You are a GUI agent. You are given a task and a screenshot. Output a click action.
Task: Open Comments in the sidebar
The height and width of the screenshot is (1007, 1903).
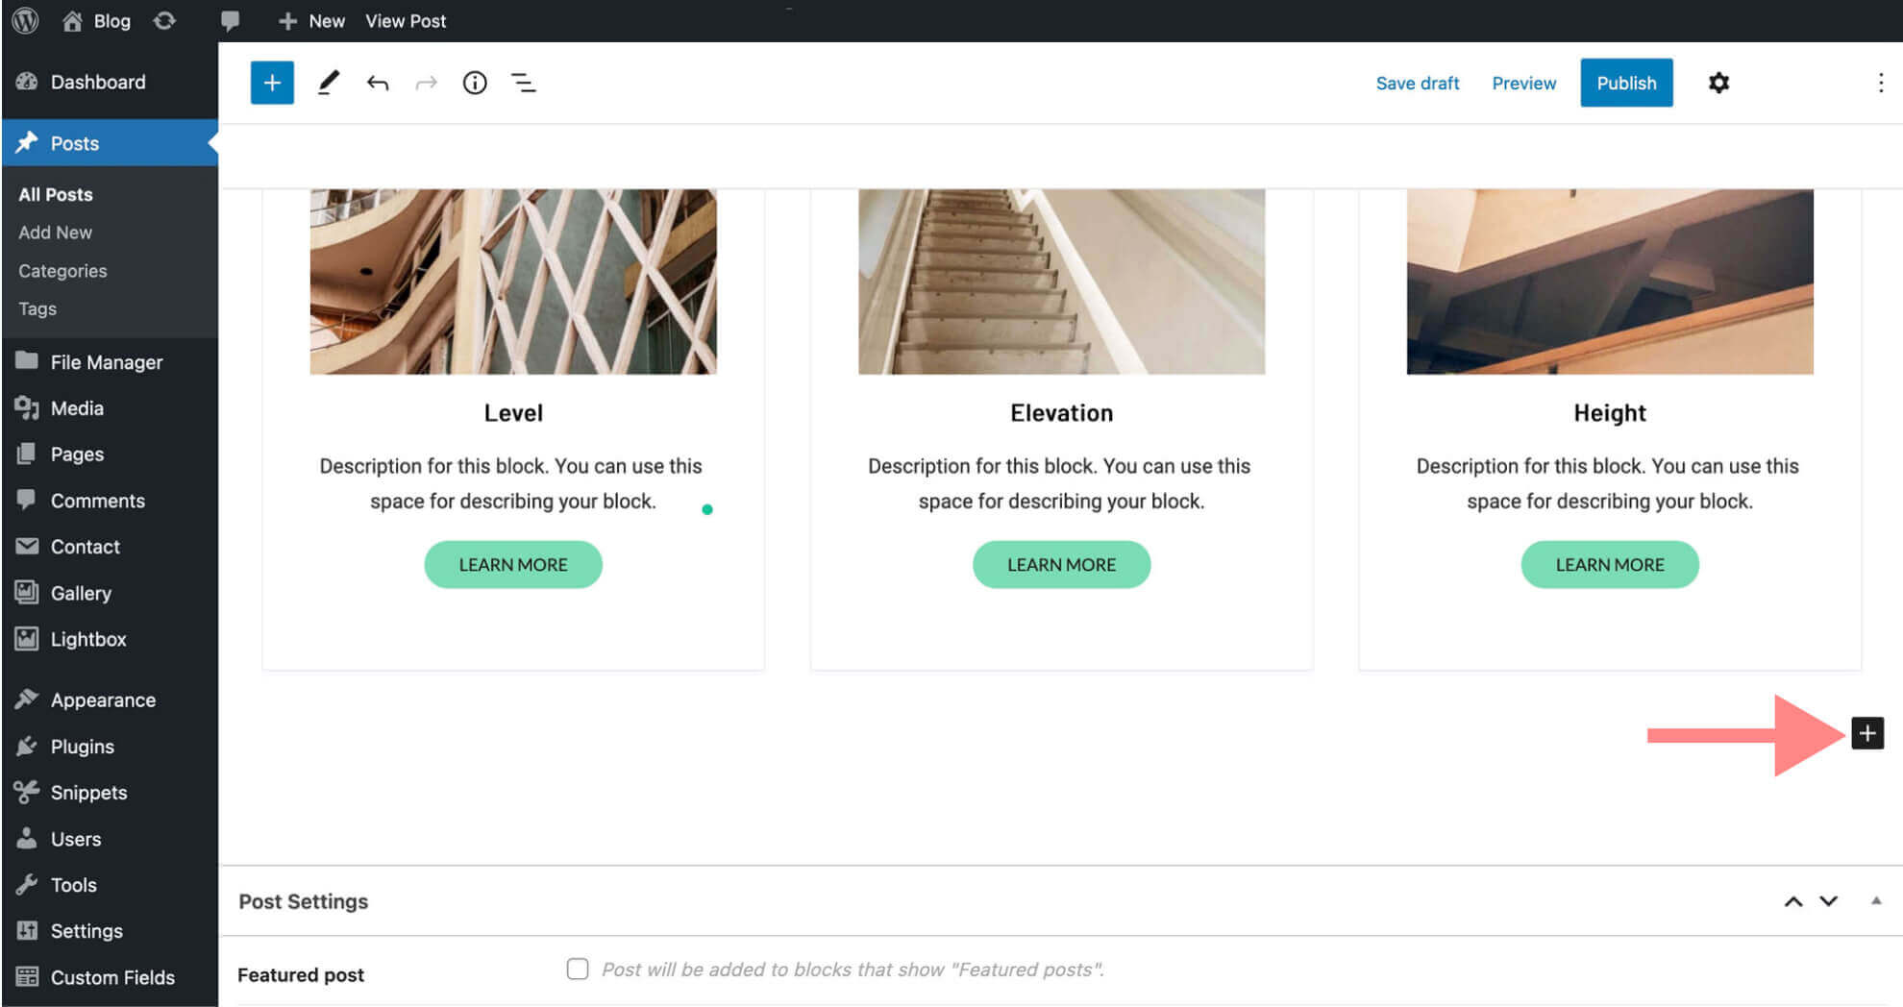110,501
